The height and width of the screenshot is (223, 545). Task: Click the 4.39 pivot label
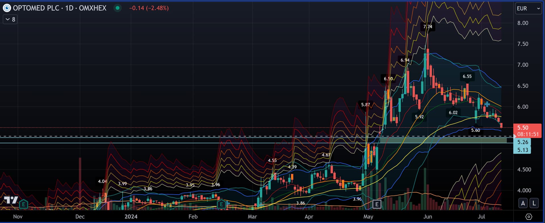click(x=292, y=167)
